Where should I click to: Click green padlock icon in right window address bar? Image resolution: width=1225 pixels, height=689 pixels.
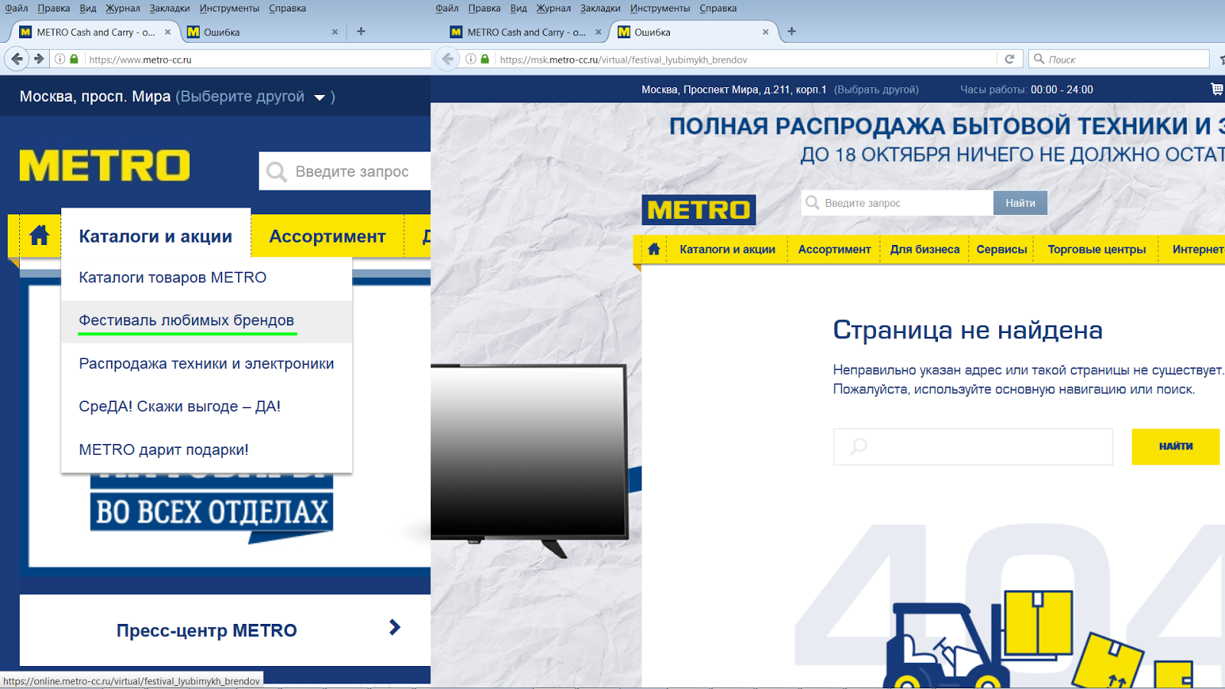(x=485, y=59)
